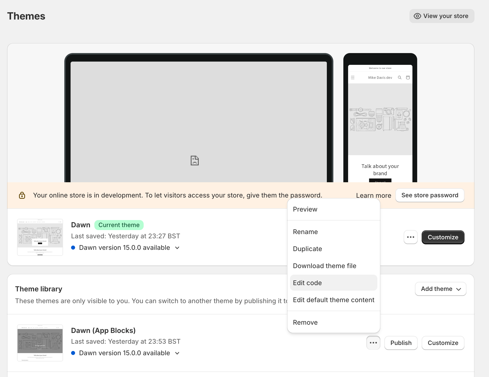Viewport: 489px width, 377px height.
Task: Open the Dawn current theme three-dot menu
Action: click(410, 237)
